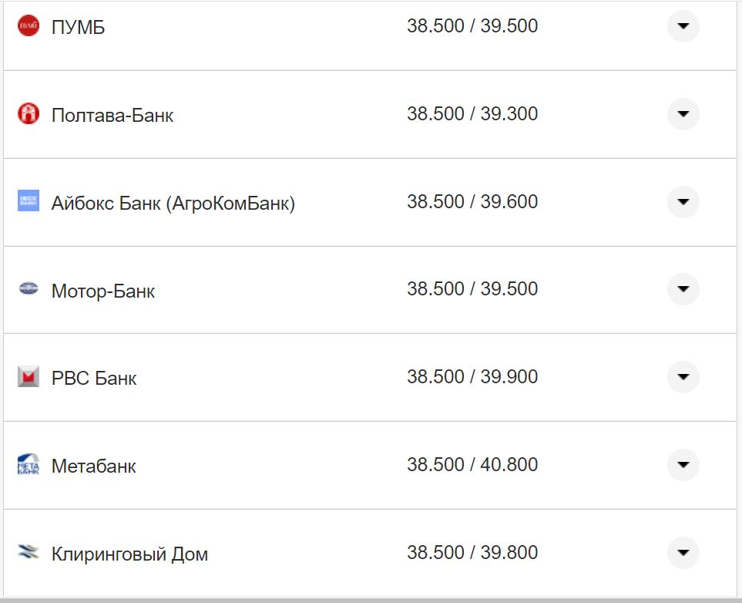Click the РВС Банк red logo icon

click(29, 377)
